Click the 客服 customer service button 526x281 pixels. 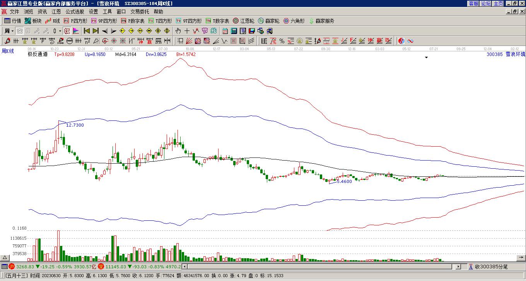pos(473,3)
